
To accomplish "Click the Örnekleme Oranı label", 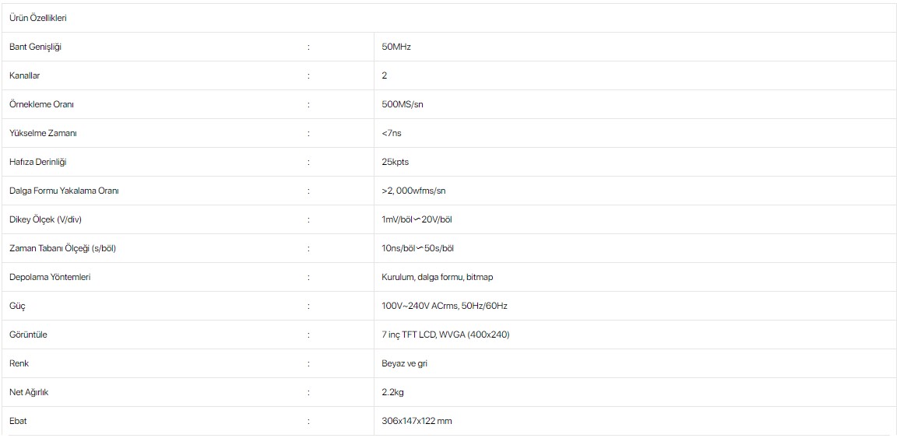I will (x=41, y=105).
